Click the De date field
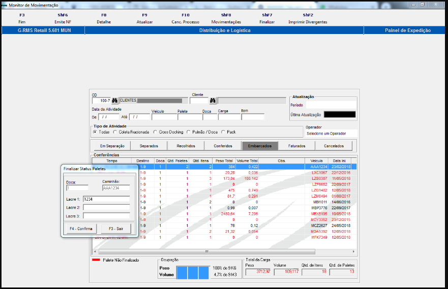The height and width of the screenshot is (289, 448). (x=109, y=117)
